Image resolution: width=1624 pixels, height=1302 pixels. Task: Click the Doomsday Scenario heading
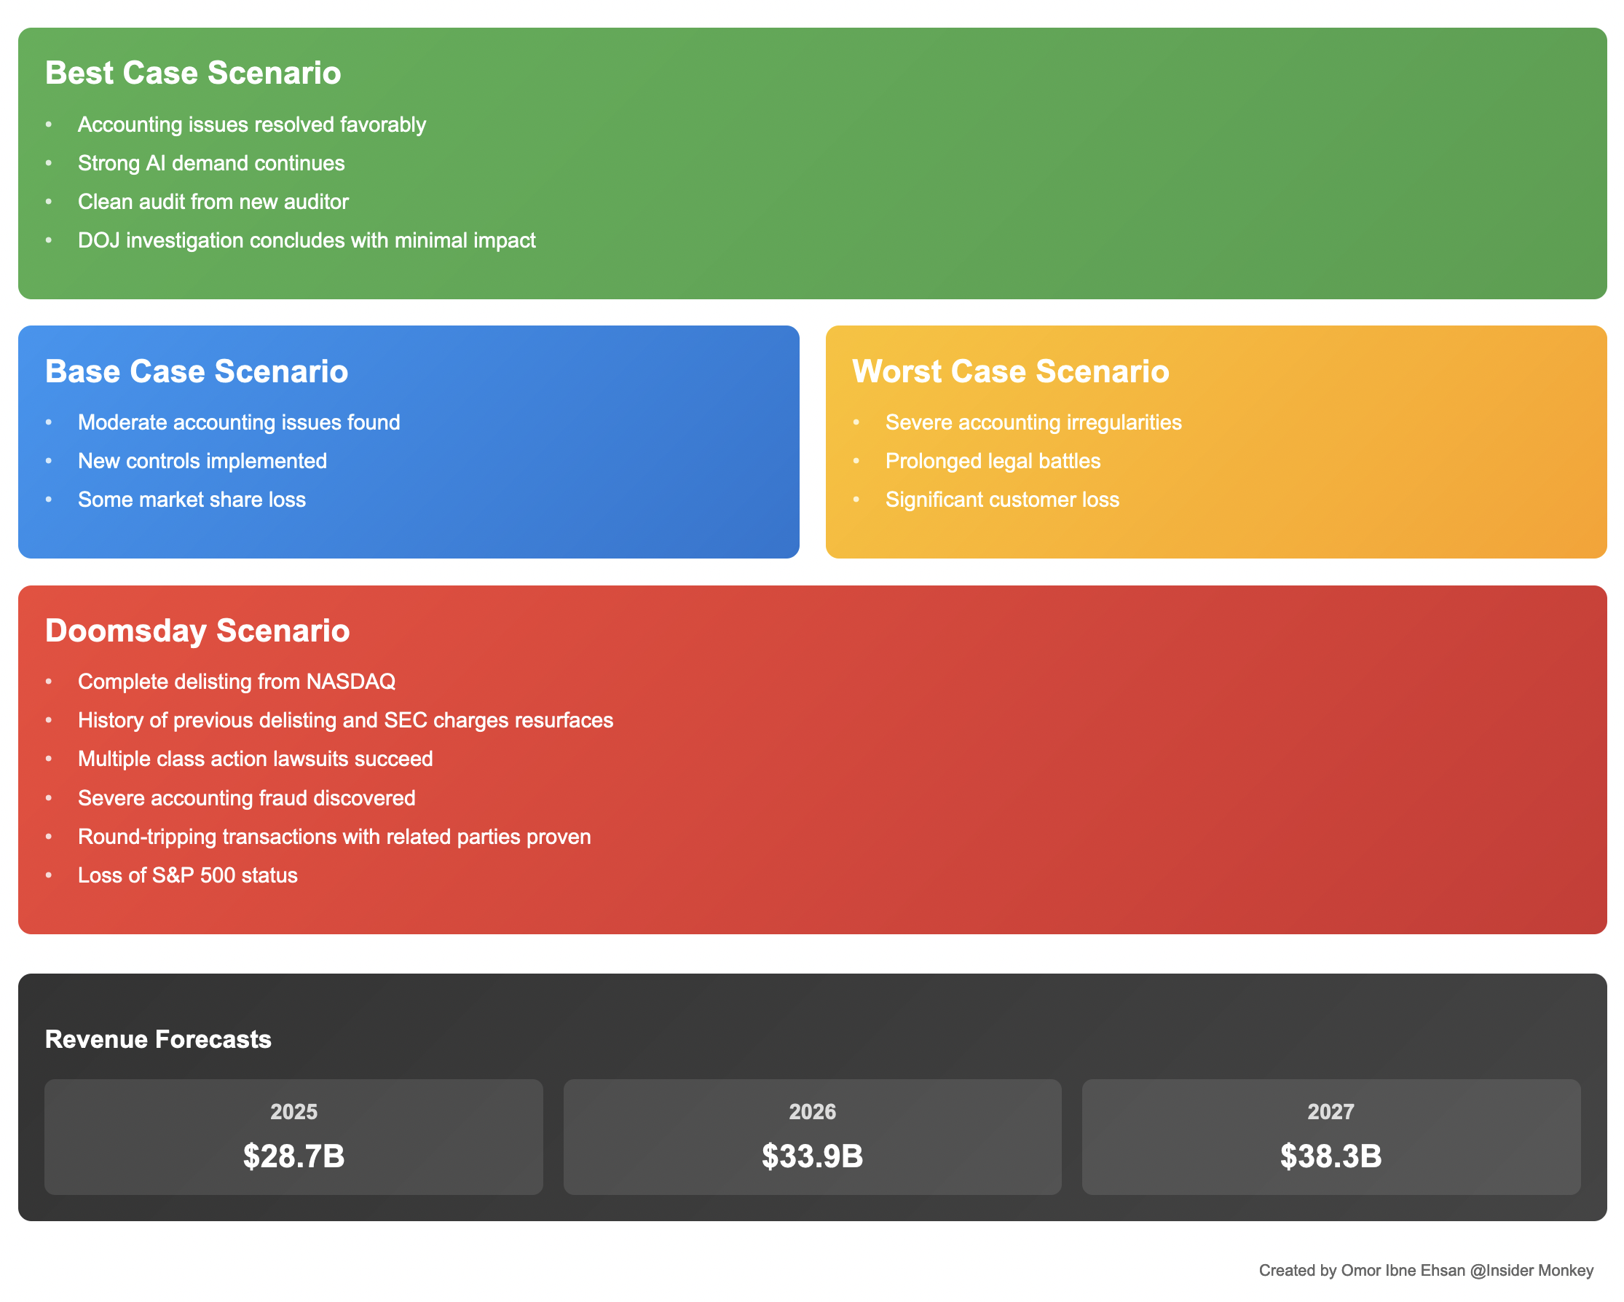(197, 631)
